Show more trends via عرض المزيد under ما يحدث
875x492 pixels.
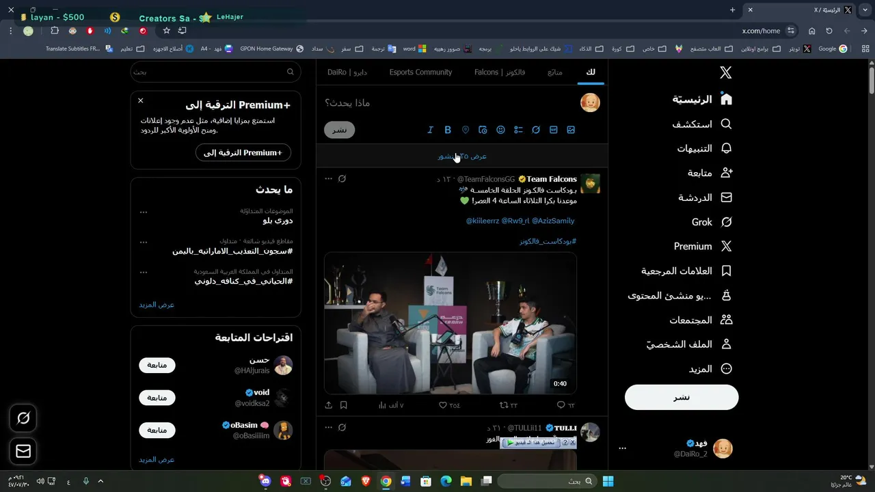157,305
